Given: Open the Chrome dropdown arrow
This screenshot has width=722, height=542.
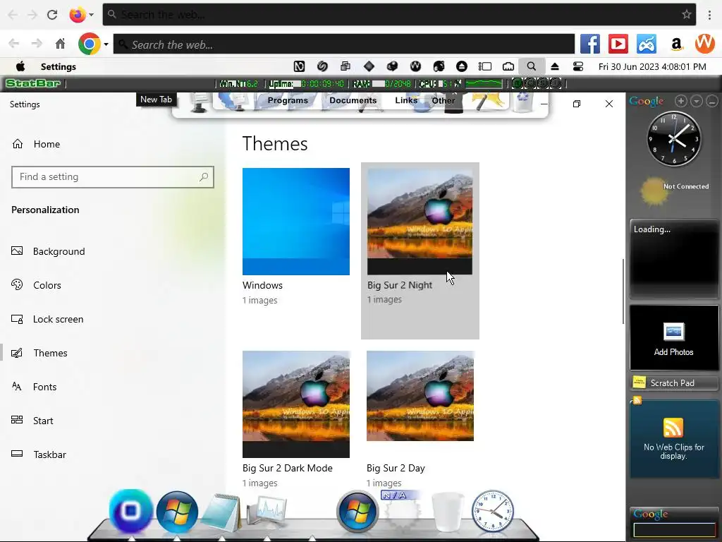Looking at the screenshot, I should click(106, 44).
